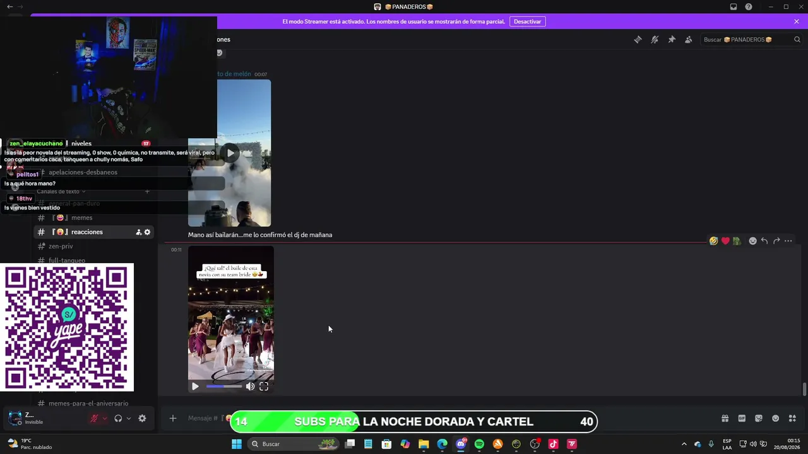
Task: Open Spotify from the taskbar
Action: tap(479, 444)
